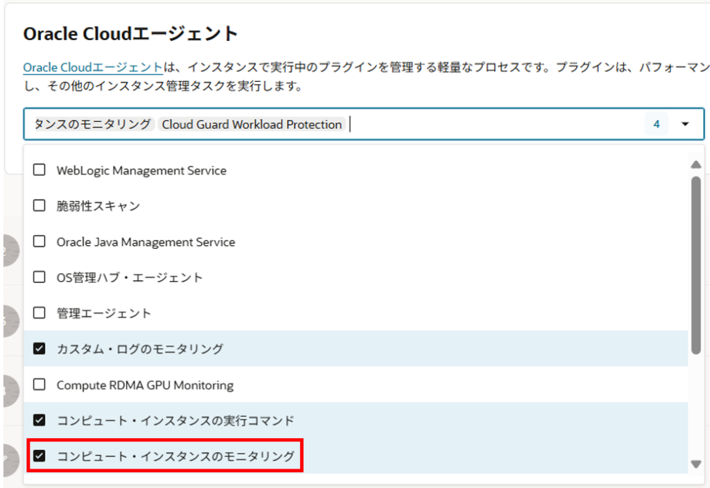Uncheck the コンピュート・インスタンスのモニタリング checkbox
710x488 pixels.
(40, 456)
